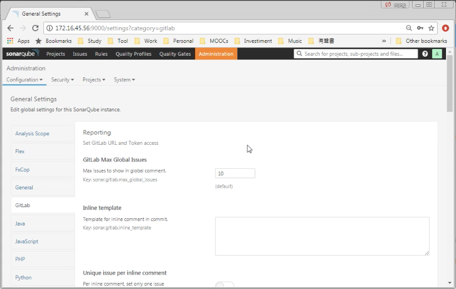Open the Tool bookmarks folder
Viewport: 456px width, 289px height.
click(118, 41)
